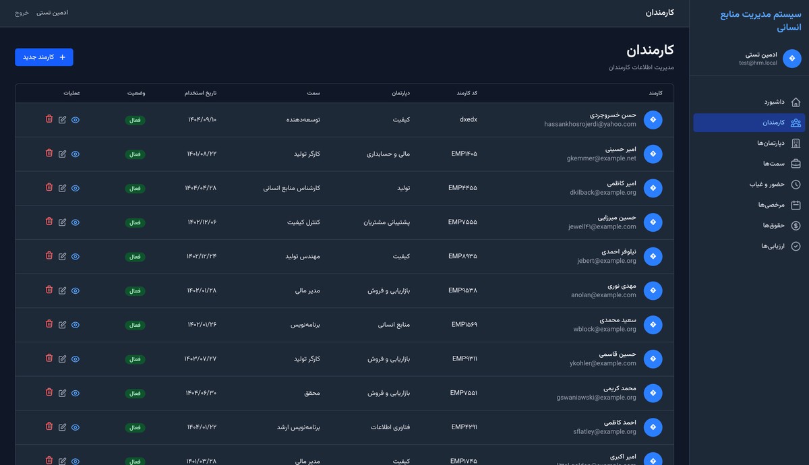Click احمد کاظمی avatar thumbnail in table
The image size is (809, 465).
[x=653, y=427]
